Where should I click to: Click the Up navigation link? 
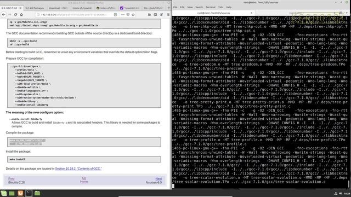click(x=84, y=178)
